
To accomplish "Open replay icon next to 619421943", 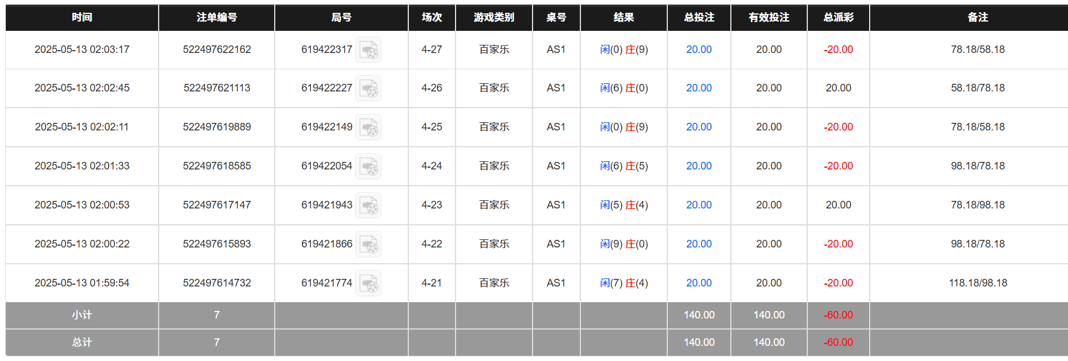I will coord(369,206).
